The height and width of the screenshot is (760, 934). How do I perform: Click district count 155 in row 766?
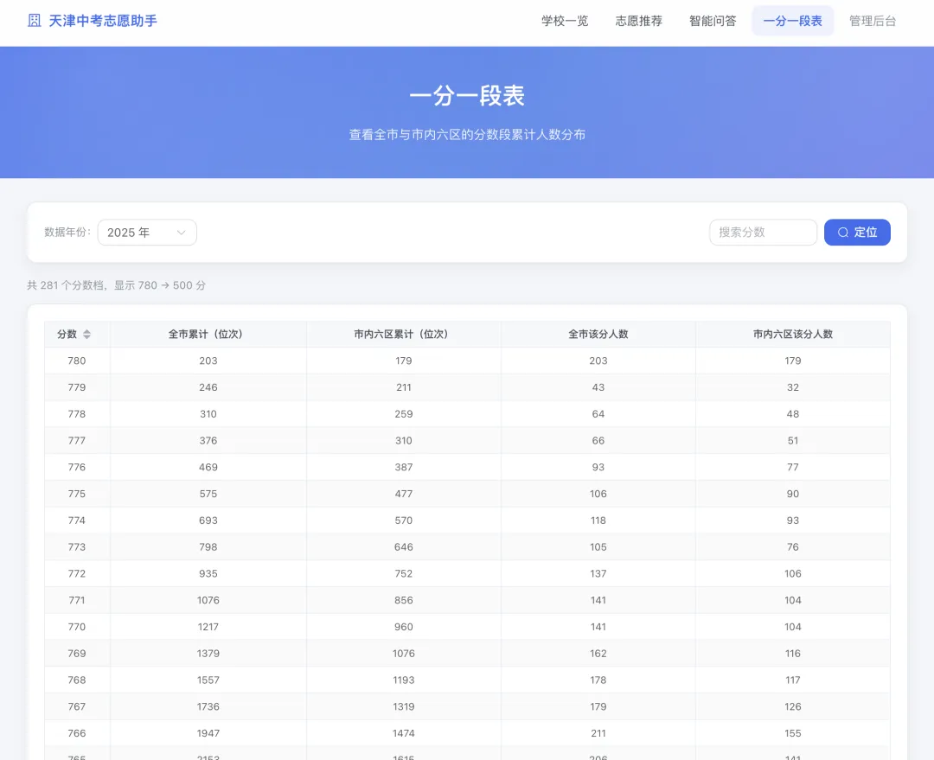(x=793, y=733)
